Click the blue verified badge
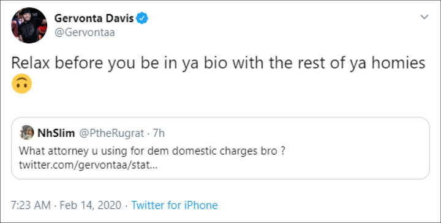This screenshot has height=223, width=441. pyautogui.click(x=142, y=18)
